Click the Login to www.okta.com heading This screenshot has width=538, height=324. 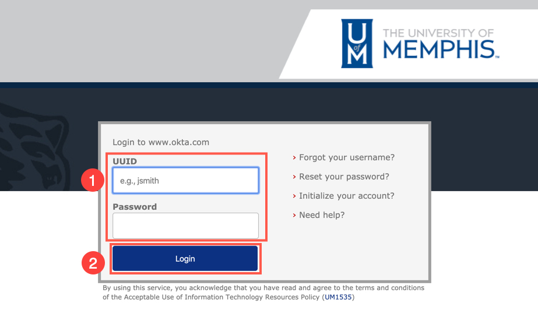[160, 142]
